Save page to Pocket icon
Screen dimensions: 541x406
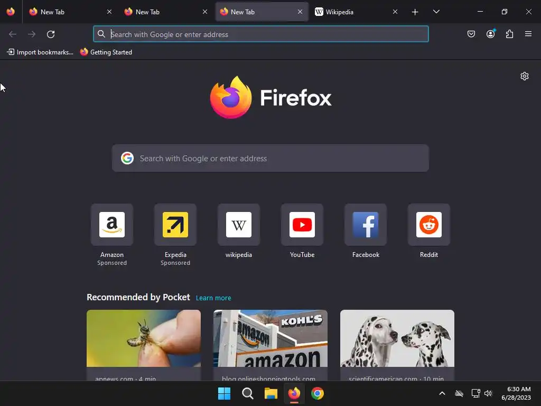tap(471, 34)
